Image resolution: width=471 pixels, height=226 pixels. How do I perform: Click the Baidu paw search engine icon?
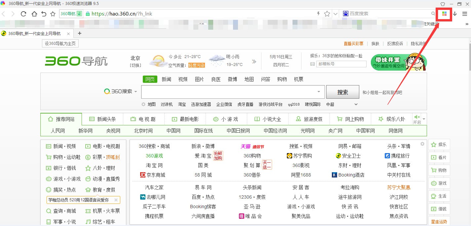(x=346, y=14)
